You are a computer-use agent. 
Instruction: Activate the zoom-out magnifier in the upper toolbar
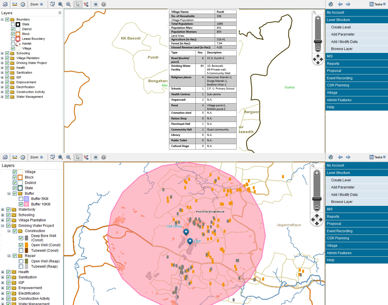[x=68, y=4]
